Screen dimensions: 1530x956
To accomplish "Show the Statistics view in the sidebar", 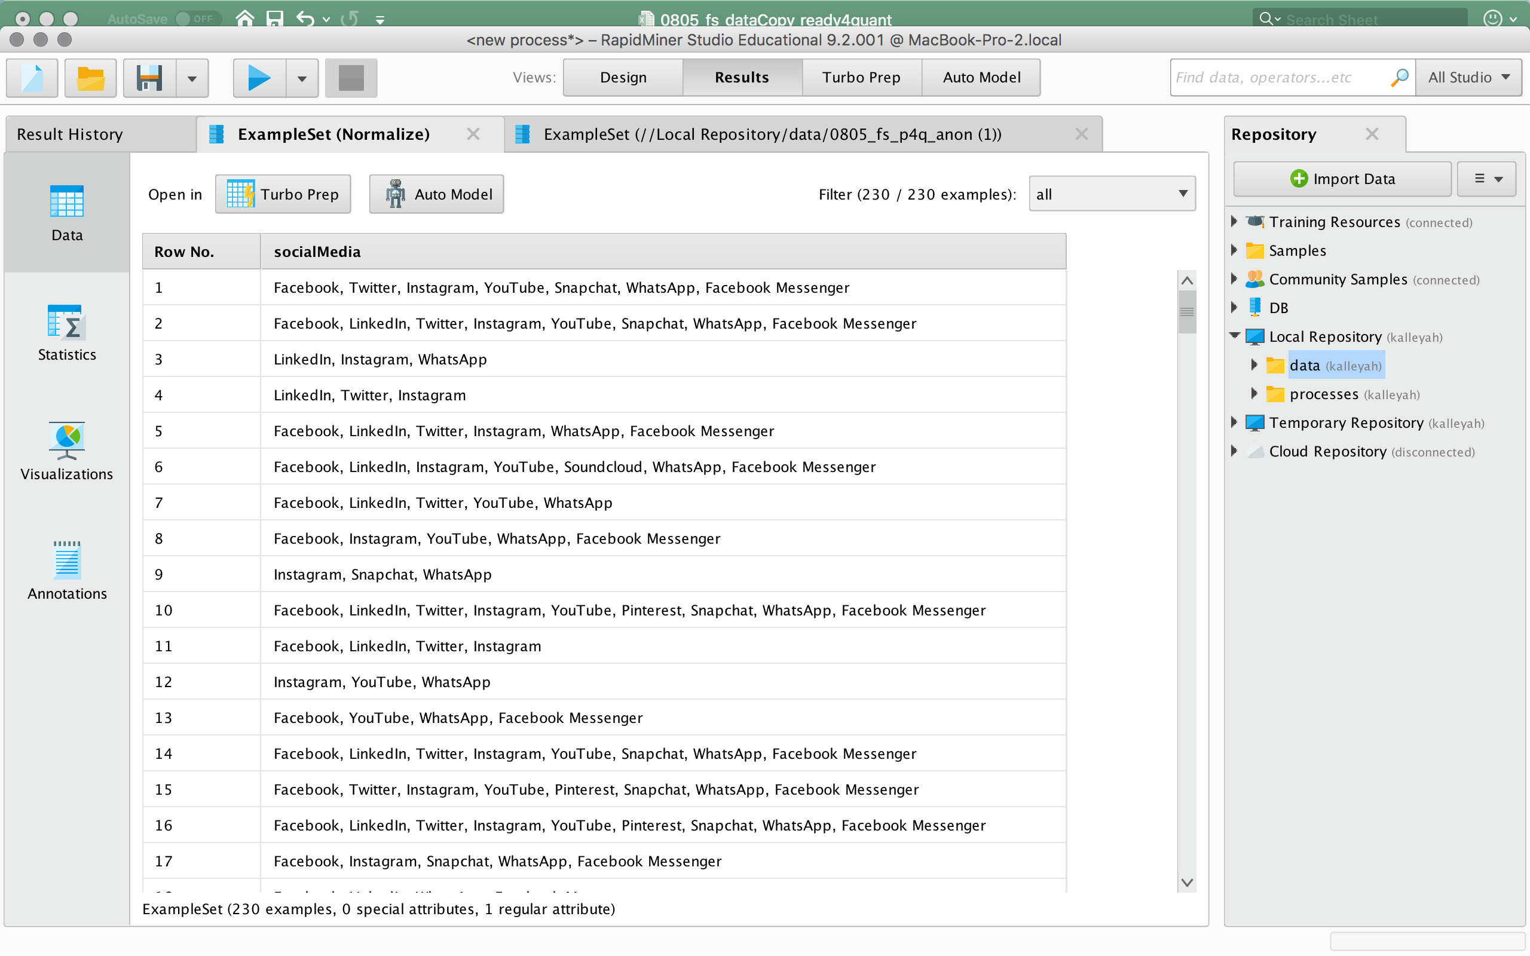I will click(x=67, y=333).
